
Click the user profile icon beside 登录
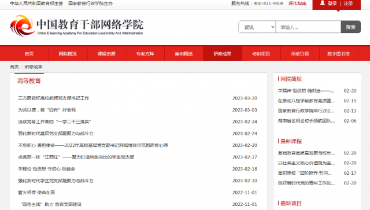click(323, 3)
